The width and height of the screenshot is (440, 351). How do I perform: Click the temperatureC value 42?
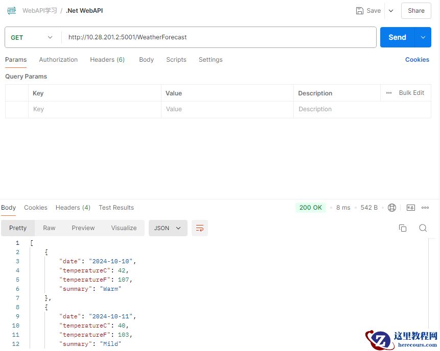[x=122, y=270]
